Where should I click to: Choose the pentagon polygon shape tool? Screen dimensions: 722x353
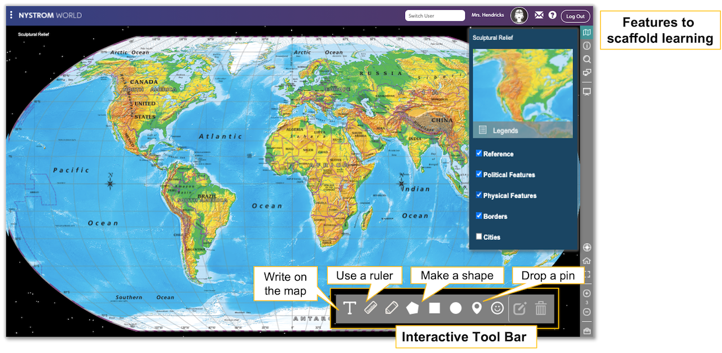pyautogui.click(x=413, y=308)
